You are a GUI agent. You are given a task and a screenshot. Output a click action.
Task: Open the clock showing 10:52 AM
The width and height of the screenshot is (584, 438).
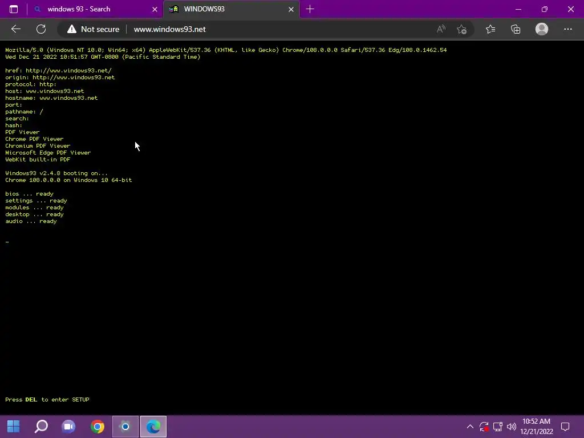point(536,427)
